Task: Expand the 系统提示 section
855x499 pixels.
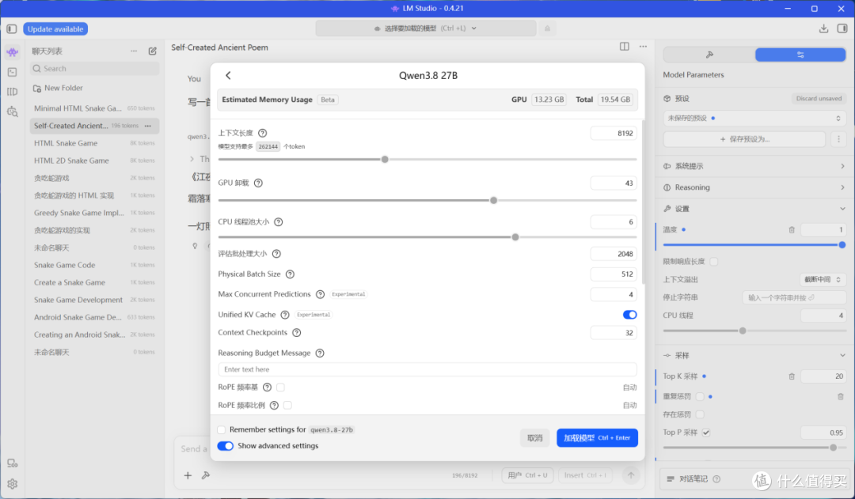Action: click(754, 166)
